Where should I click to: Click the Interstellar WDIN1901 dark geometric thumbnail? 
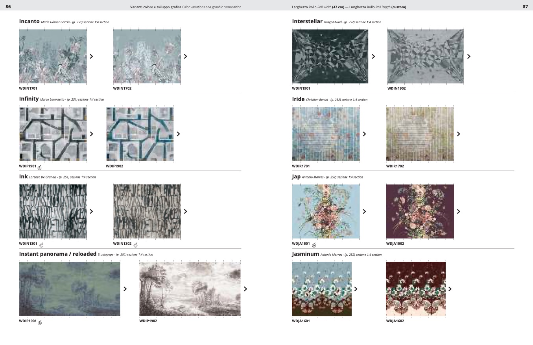[x=330, y=56]
